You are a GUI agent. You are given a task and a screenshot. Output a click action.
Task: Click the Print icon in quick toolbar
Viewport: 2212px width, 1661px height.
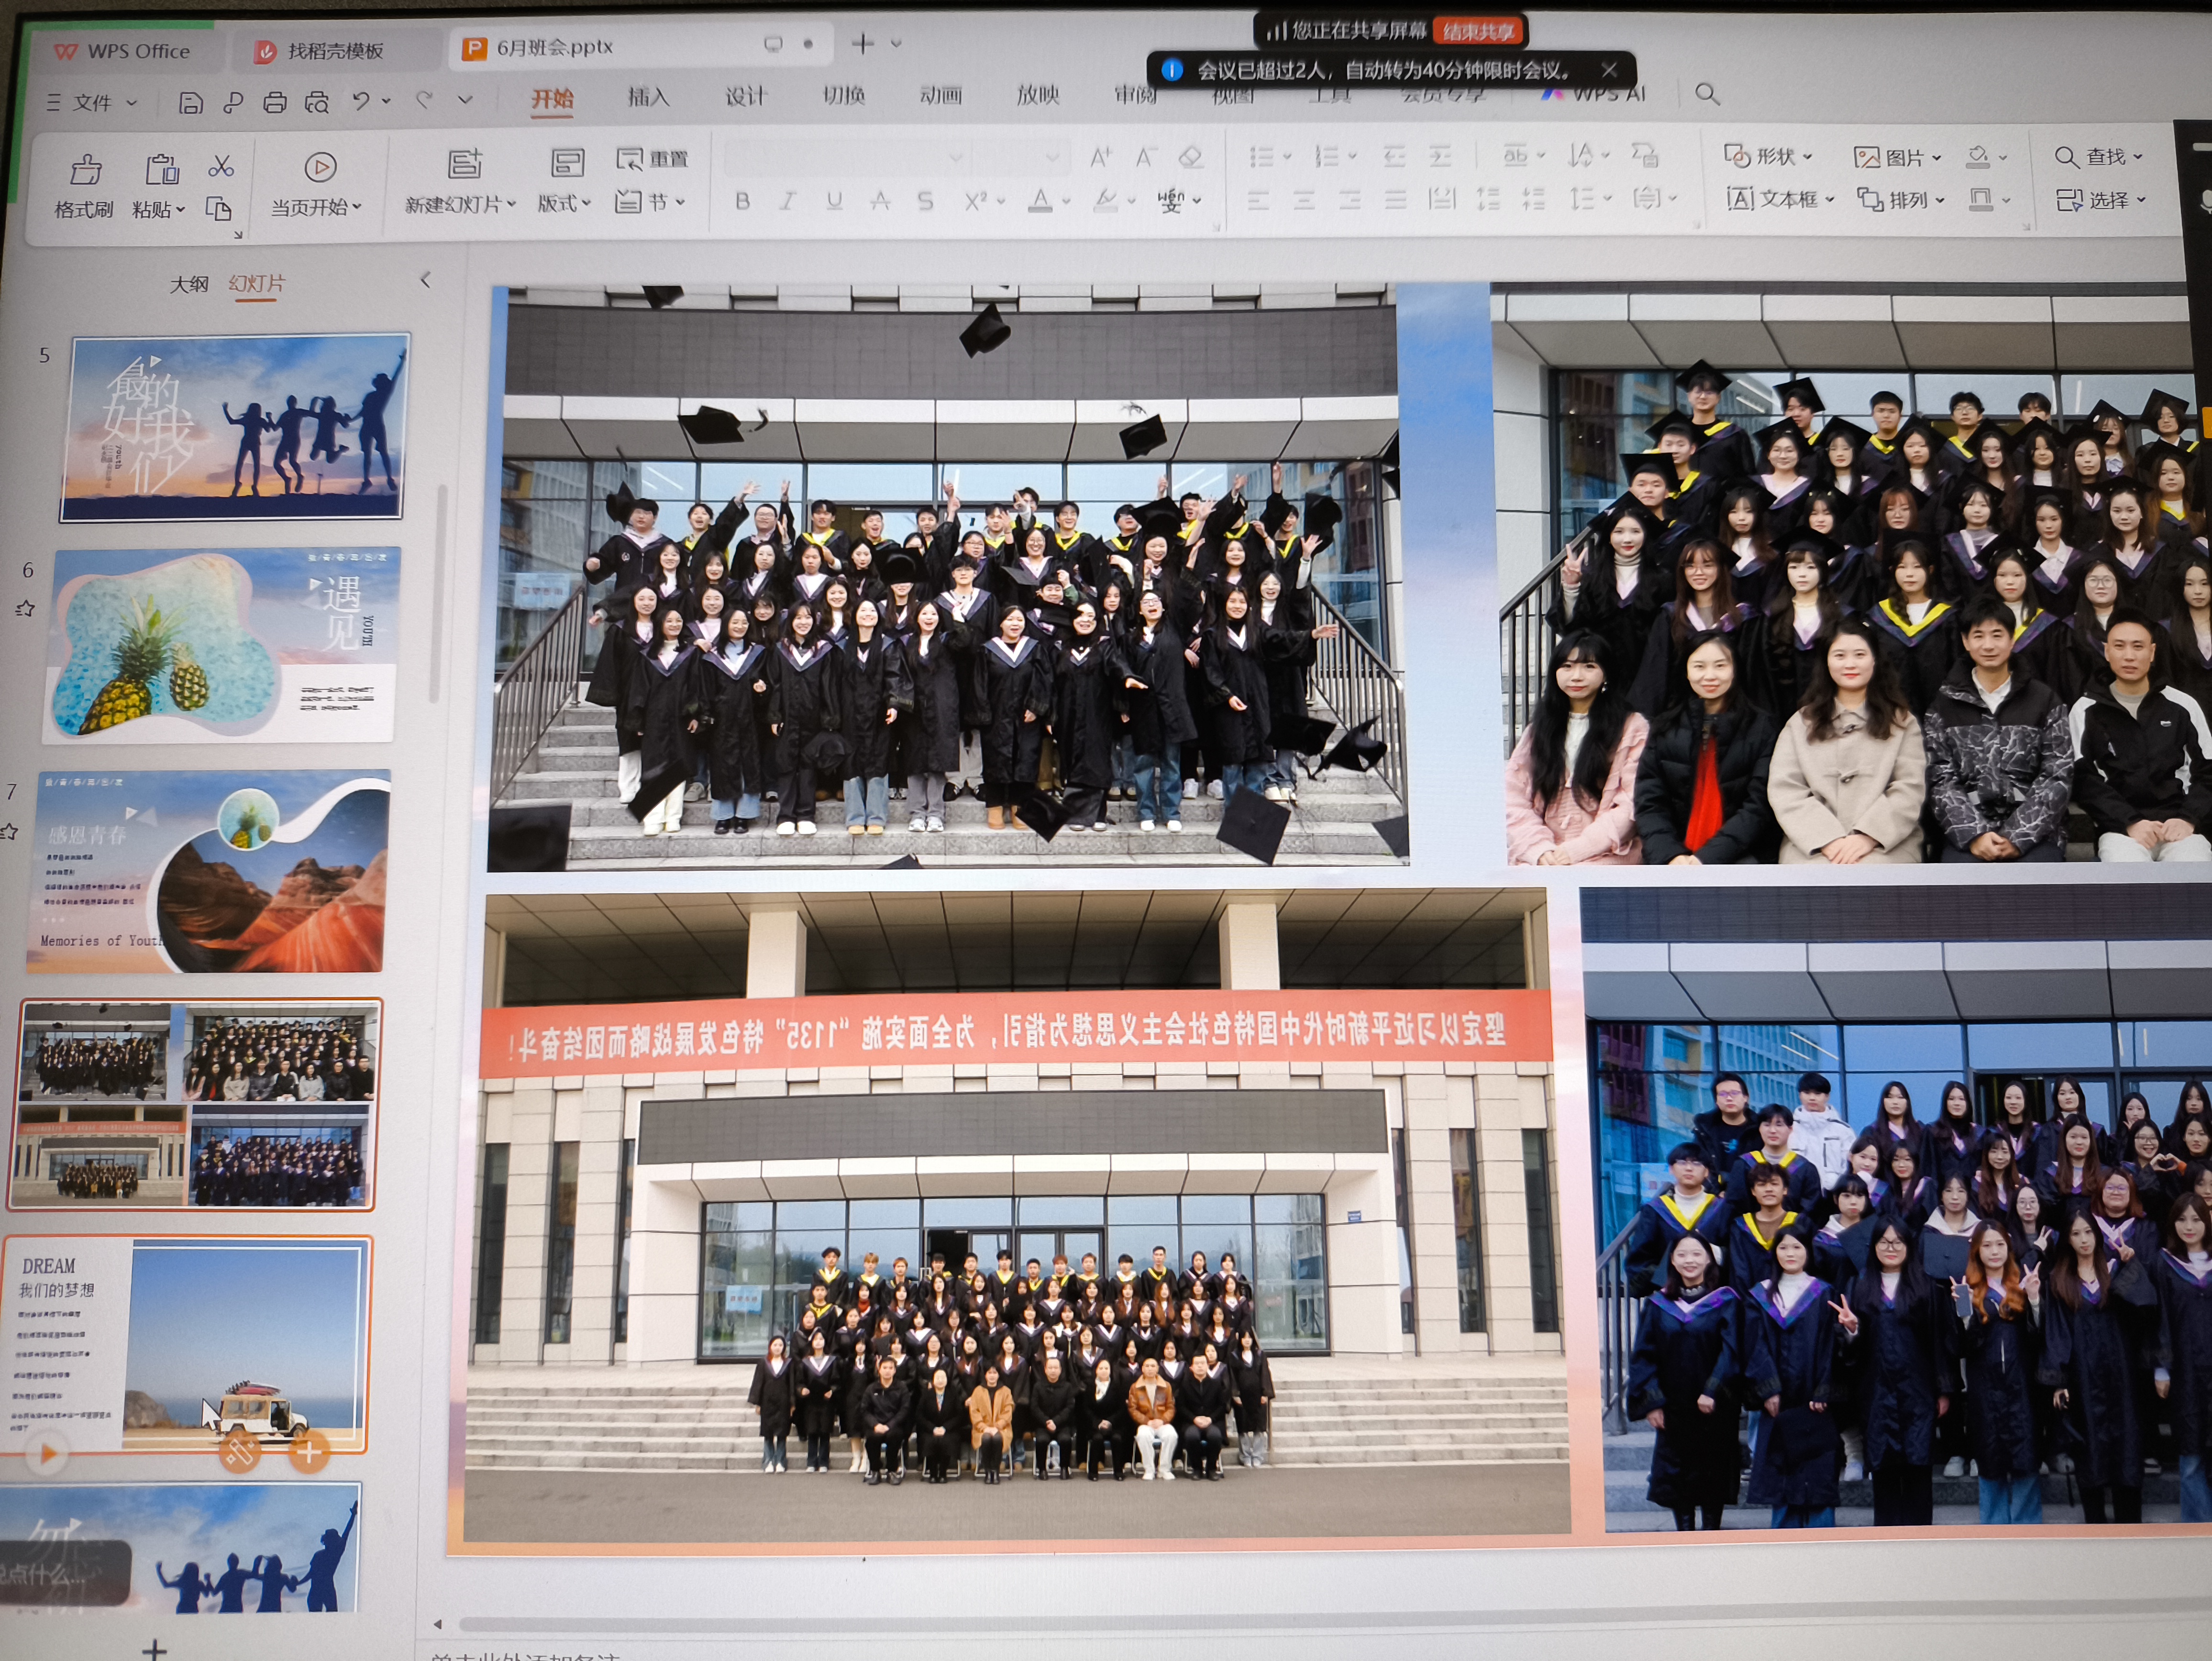click(x=275, y=102)
